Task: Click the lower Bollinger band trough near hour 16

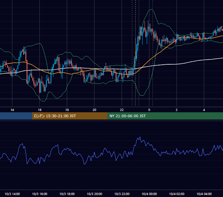Action: tap(44, 101)
